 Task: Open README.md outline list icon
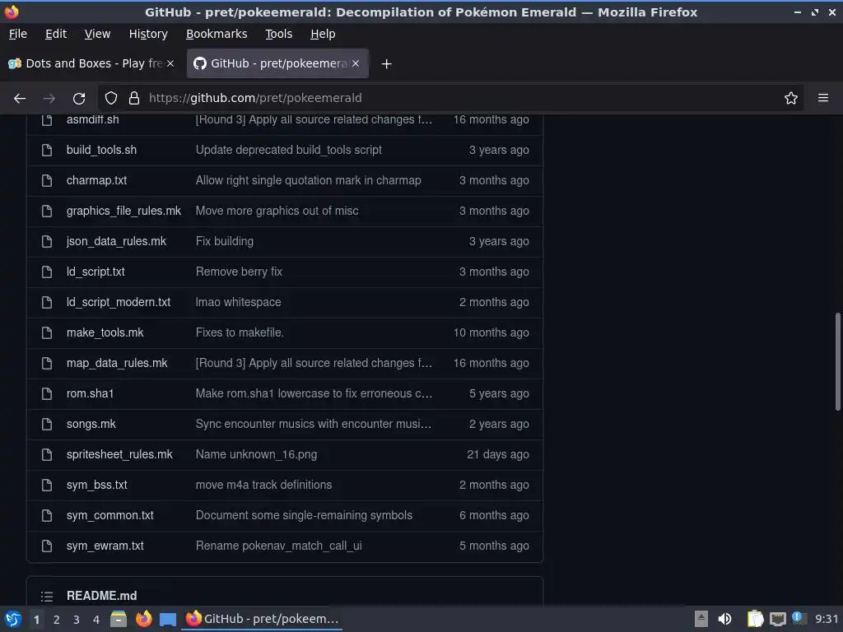[x=47, y=596]
